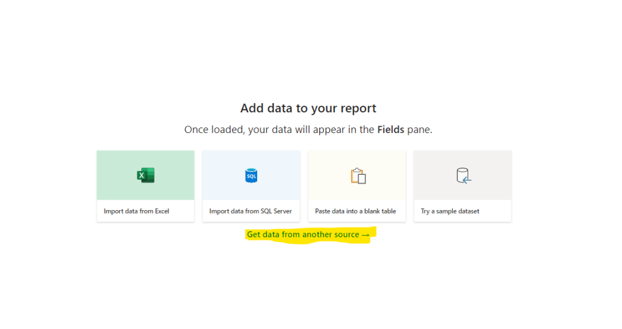Click the cream paste card background
This screenshot has width=622, height=329.
coord(357,175)
